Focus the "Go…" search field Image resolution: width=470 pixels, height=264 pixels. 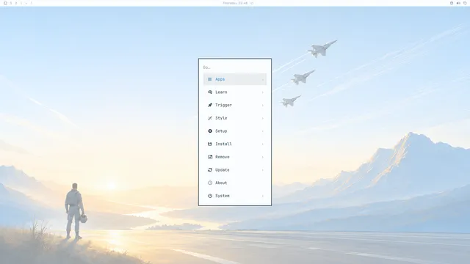coord(235,67)
